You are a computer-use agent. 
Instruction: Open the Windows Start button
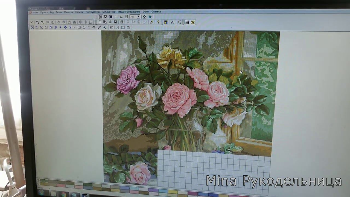click(x=42, y=193)
